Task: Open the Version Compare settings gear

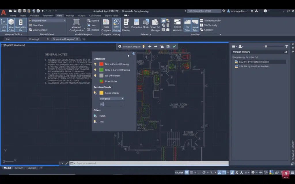Action: [x=120, y=47]
